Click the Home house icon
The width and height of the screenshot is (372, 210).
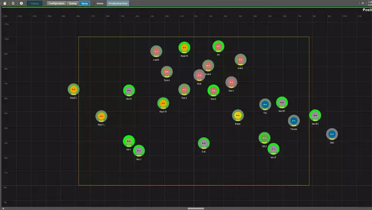pos(5,3)
